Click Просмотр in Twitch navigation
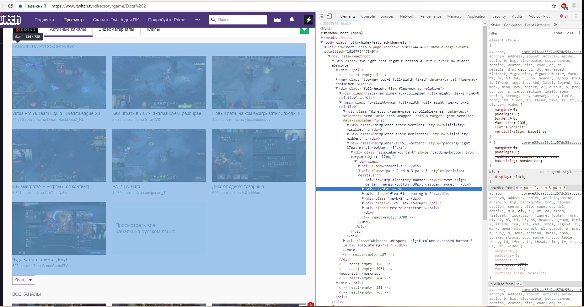The height and width of the screenshot is (307, 584). tap(73, 20)
